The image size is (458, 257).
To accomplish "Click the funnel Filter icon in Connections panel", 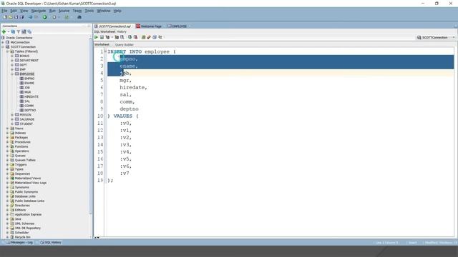I will [19, 31].
